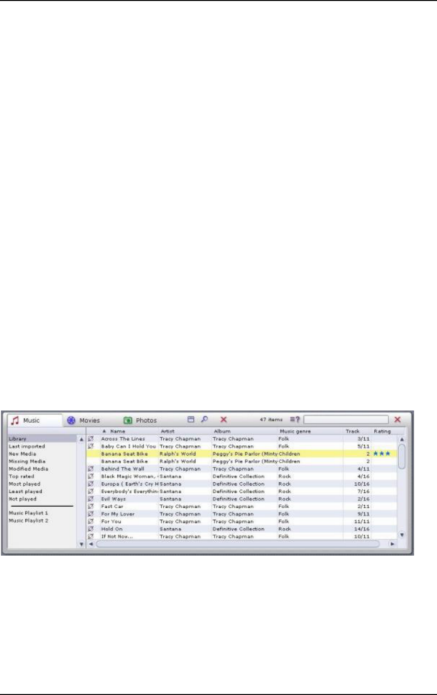Click the track list horizontal scrollbar

click(x=238, y=544)
